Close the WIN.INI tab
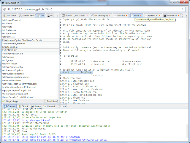190x143 pixels. pyautogui.click(x=126, y=15)
